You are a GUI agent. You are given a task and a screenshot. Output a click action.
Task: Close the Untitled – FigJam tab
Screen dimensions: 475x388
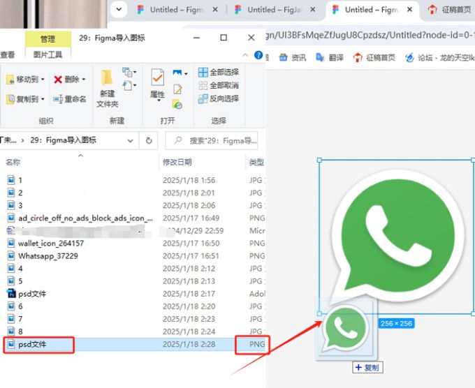coord(313,10)
